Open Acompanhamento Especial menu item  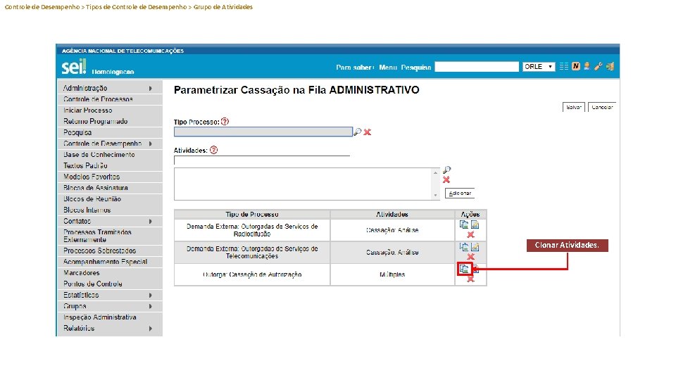click(110, 262)
